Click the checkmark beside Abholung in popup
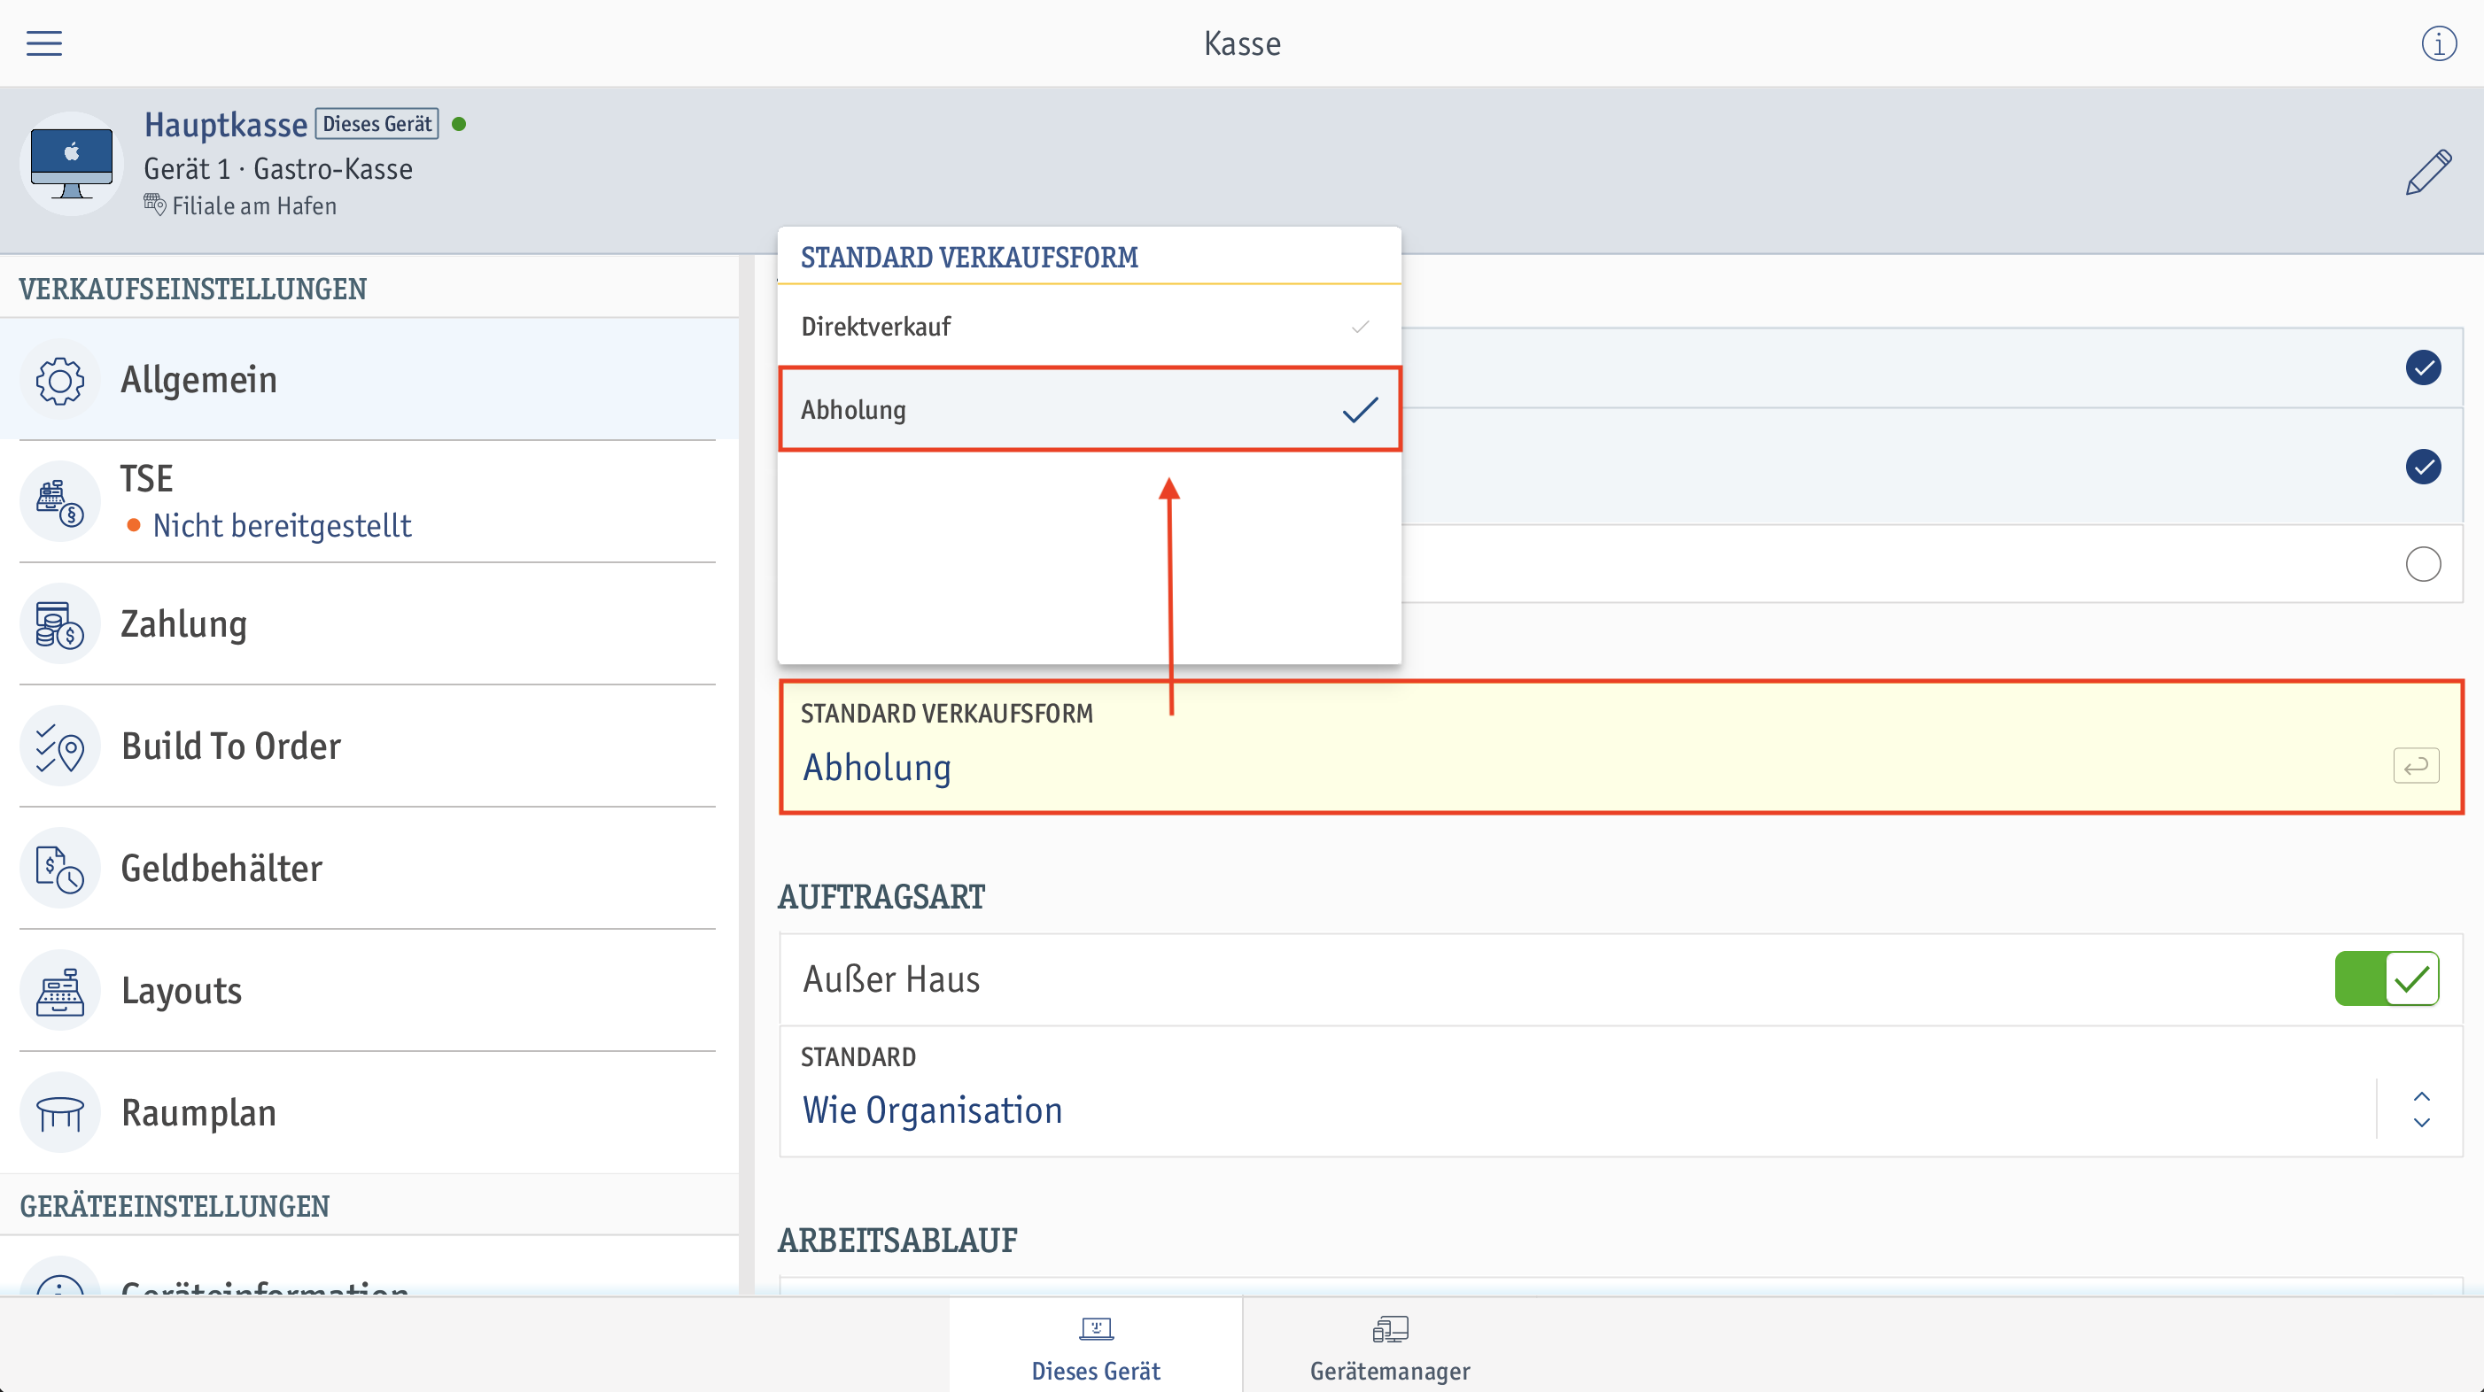This screenshot has height=1392, width=2484. pyautogui.click(x=1360, y=410)
